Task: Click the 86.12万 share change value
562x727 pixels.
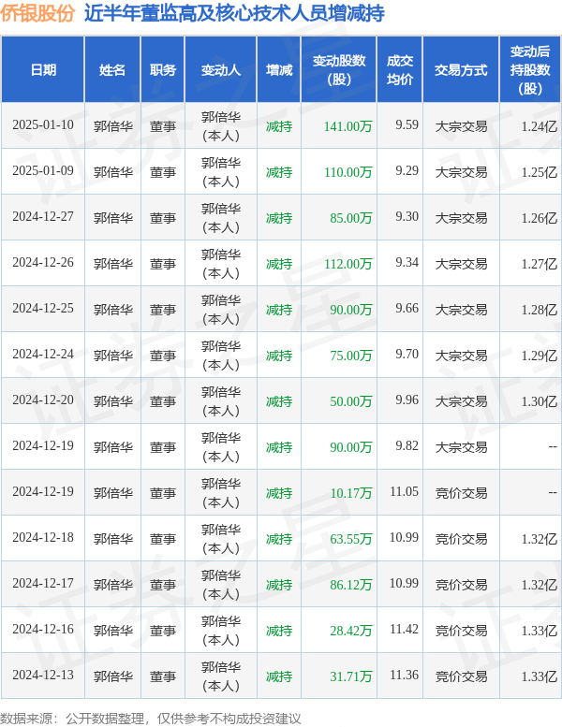Action: 350,585
